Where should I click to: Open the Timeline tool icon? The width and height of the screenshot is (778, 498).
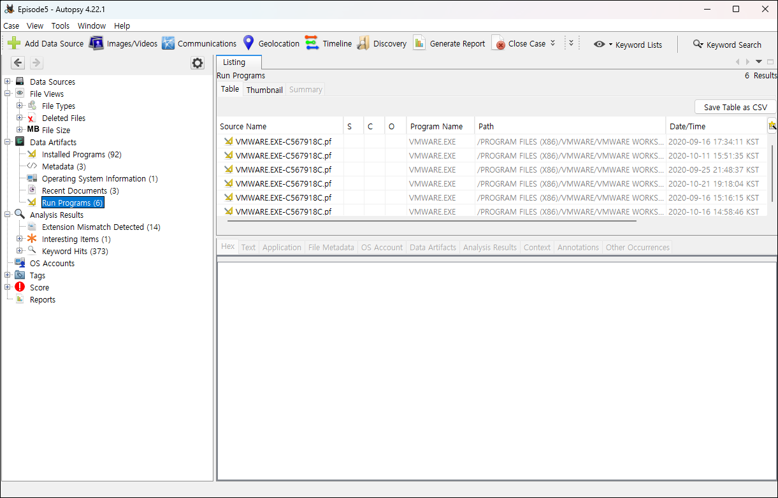(312, 43)
